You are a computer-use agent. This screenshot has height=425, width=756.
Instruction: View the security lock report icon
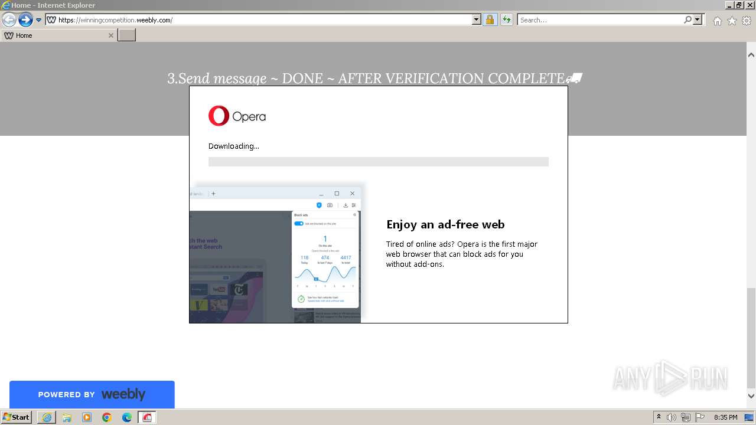click(490, 20)
